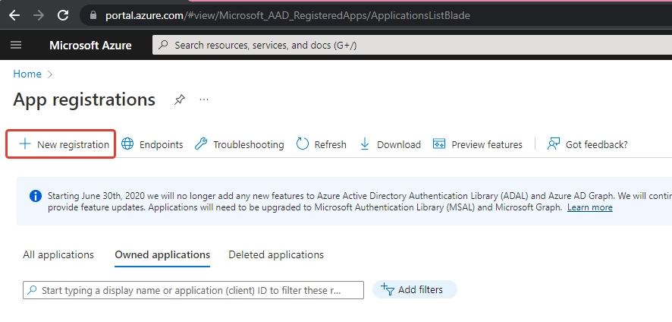Click the site lock icon in address bar
672x322 pixels.
coord(93,15)
